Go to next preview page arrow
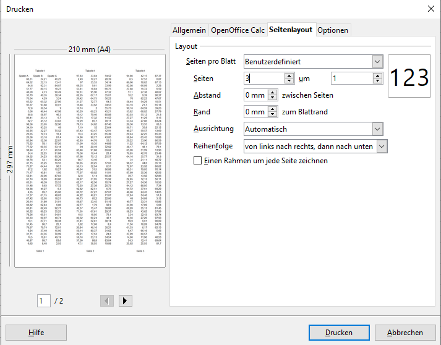This screenshot has width=441, height=345. tap(126, 300)
